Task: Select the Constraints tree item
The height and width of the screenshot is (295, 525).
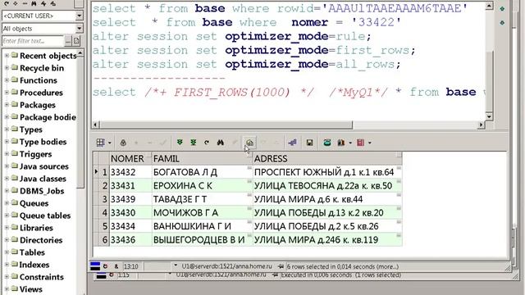Action: point(42,277)
